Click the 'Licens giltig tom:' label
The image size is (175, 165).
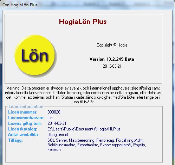[x=25, y=123]
